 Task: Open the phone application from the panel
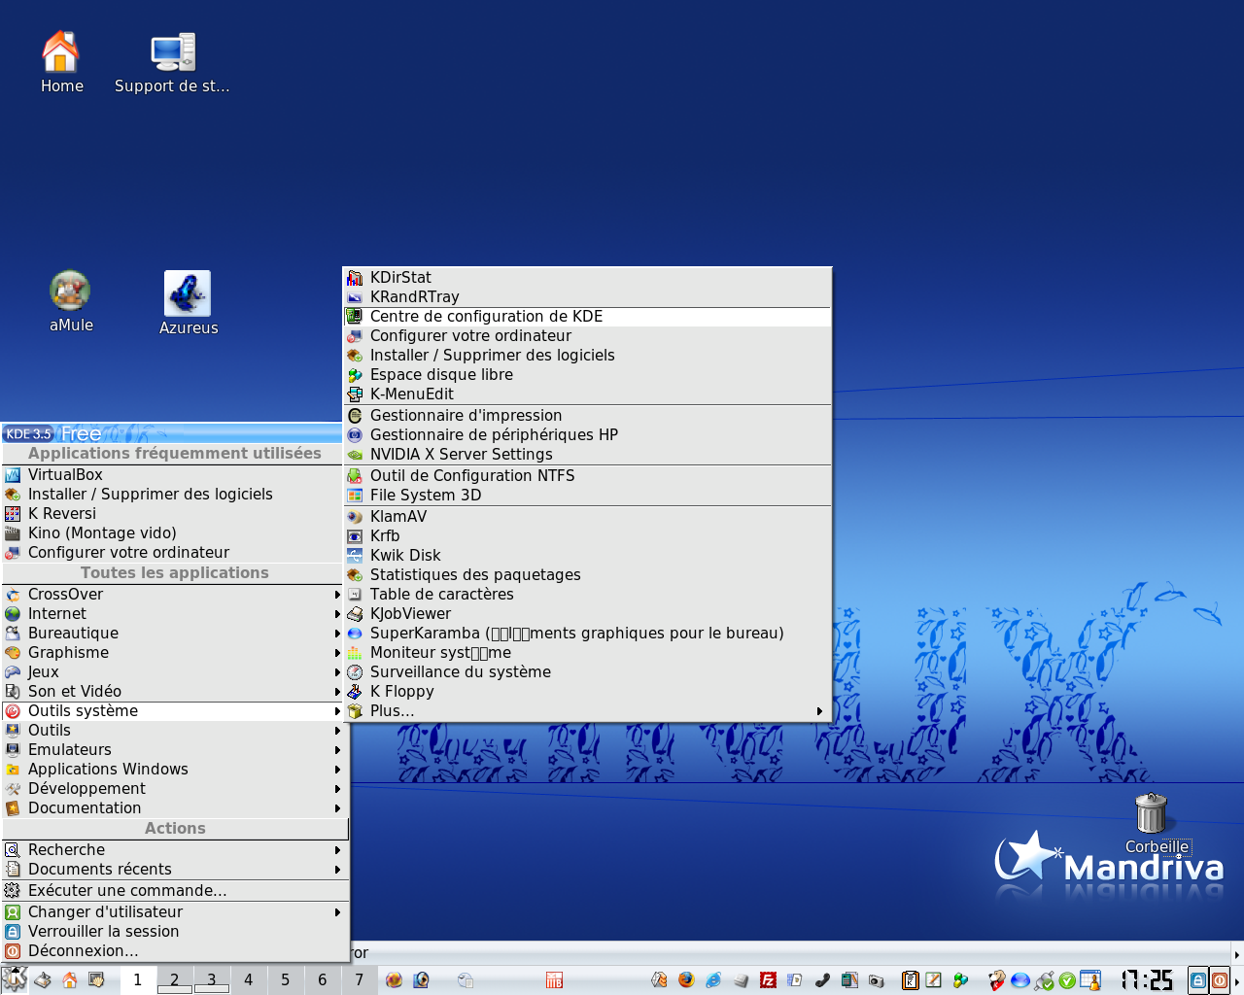tap(822, 980)
